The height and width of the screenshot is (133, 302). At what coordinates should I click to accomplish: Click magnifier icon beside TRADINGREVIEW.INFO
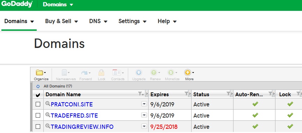click(48, 126)
